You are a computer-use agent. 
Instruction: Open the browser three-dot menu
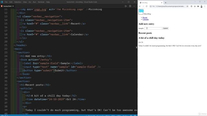click(205, 6)
